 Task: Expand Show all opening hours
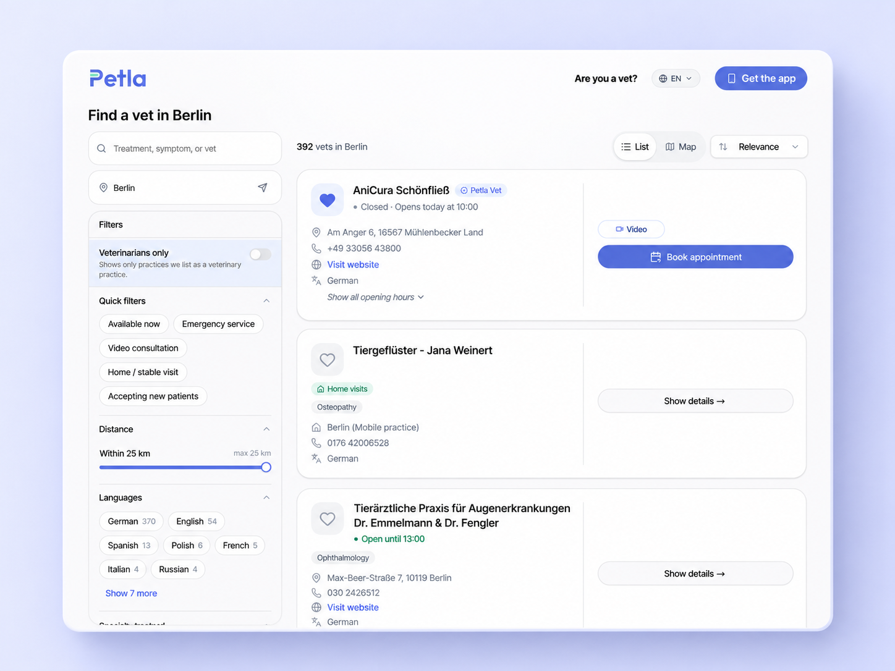375,297
